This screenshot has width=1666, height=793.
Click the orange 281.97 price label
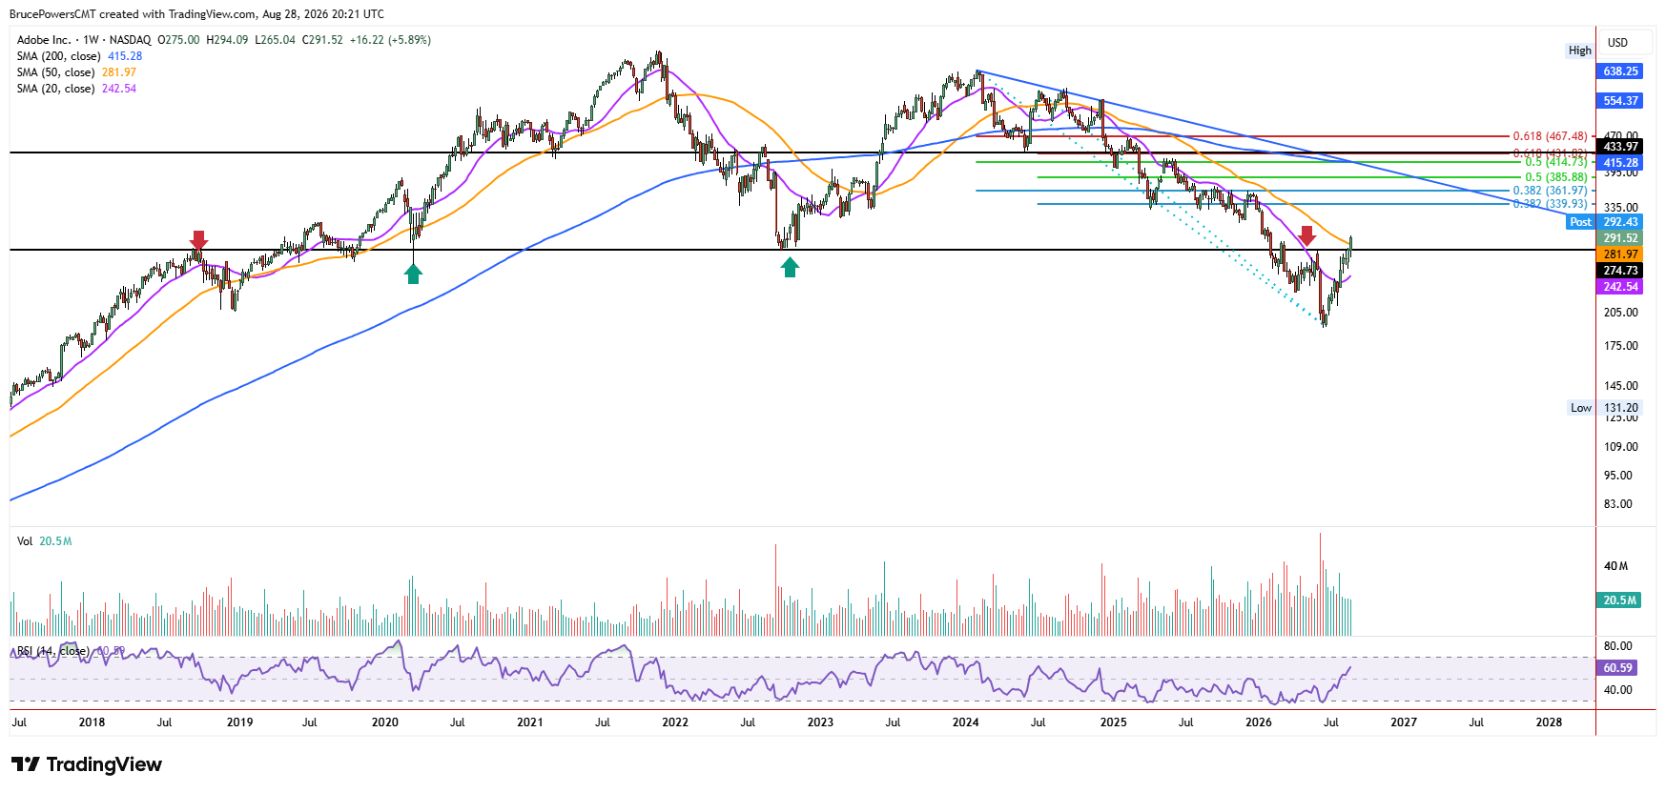click(x=1619, y=254)
